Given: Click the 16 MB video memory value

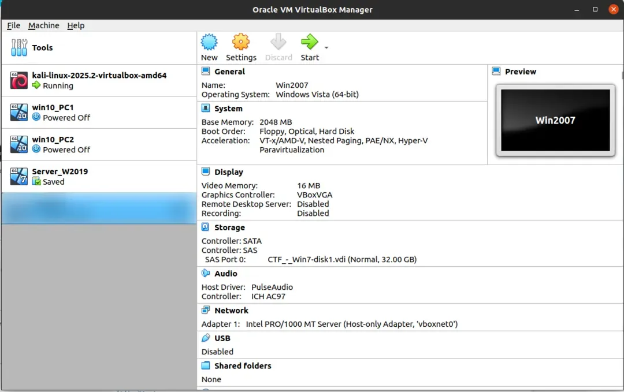Looking at the screenshot, I should (x=309, y=186).
